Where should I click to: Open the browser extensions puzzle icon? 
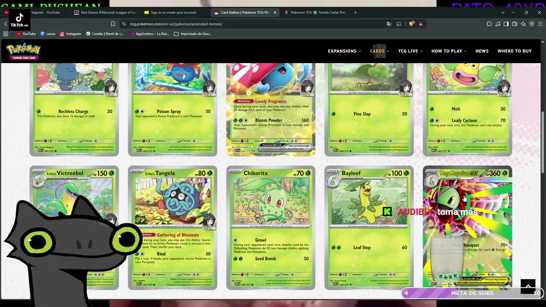point(489,24)
